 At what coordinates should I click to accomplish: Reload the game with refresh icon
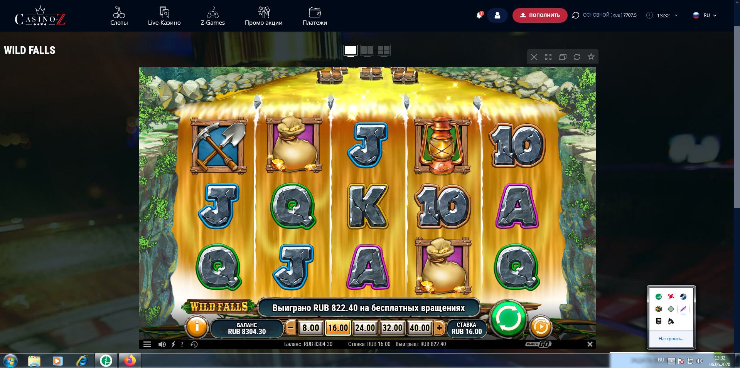coord(576,57)
